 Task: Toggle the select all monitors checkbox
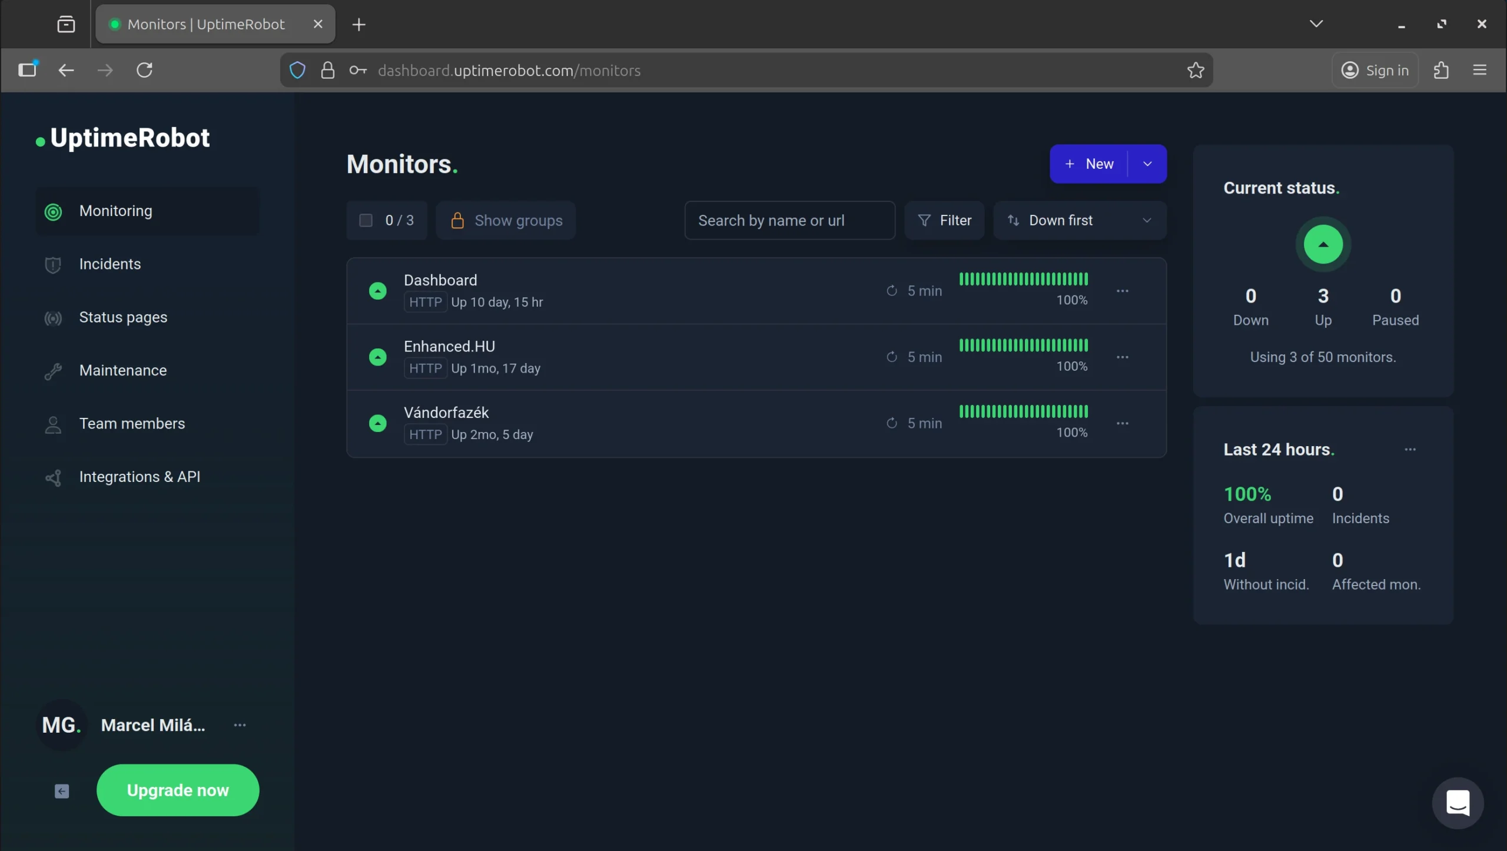[x=366, y=220]
